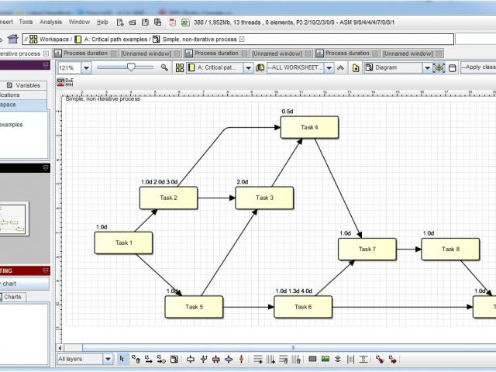Click the PDF export icon
The width and height of the screenshot is (496, 372).
(x=173, y=22)
